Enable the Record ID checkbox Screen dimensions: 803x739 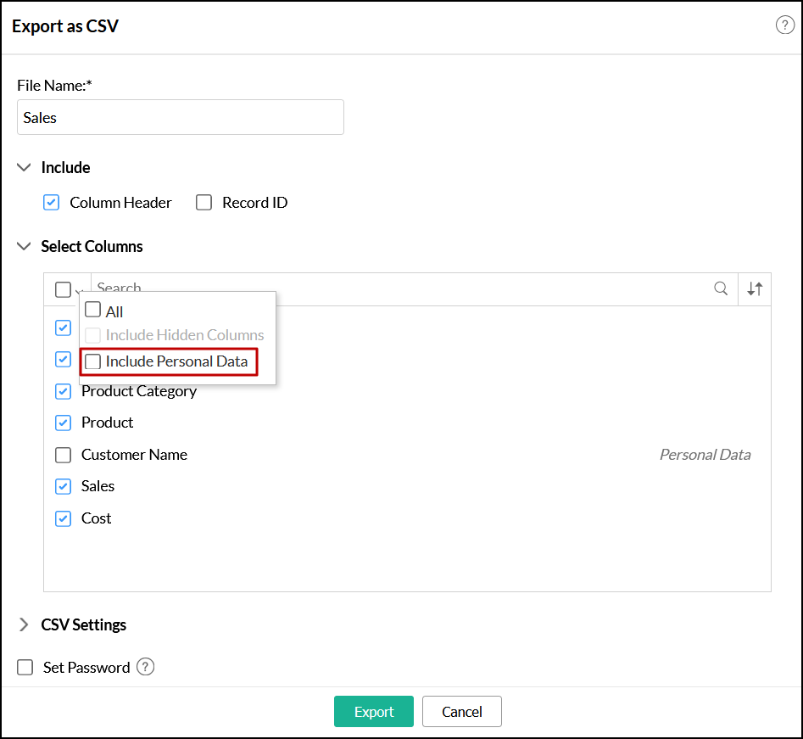[204, 203]
